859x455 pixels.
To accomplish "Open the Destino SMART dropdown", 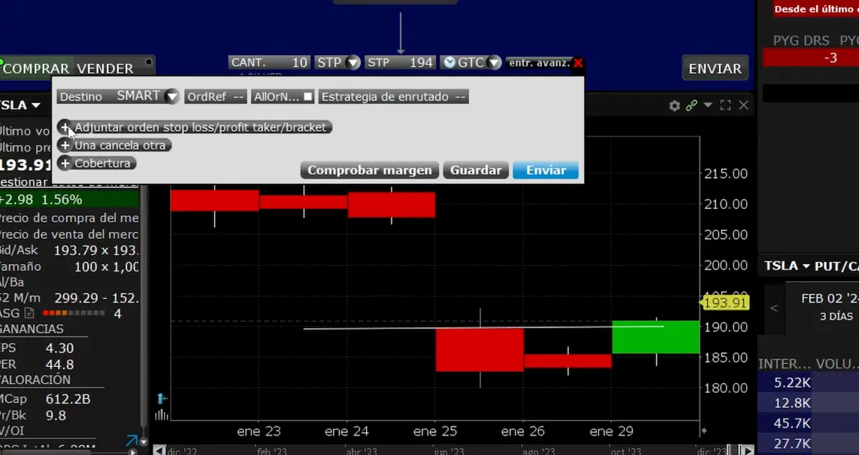I will [171, 97].
